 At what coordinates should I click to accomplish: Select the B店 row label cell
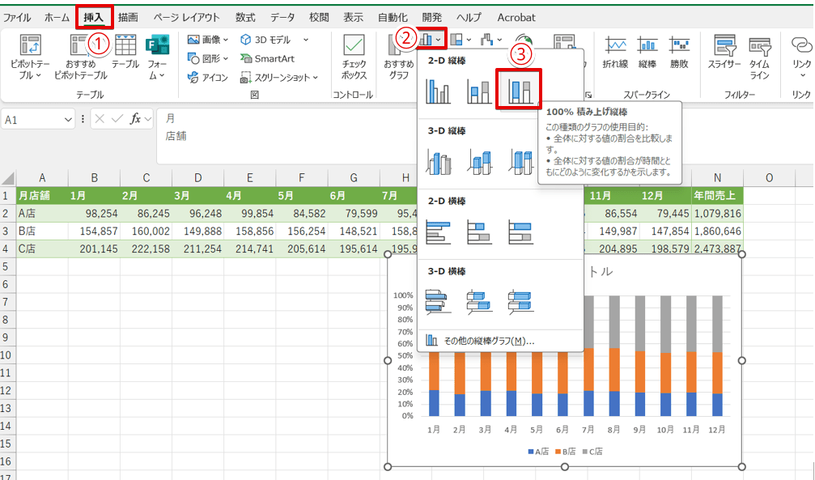(42, 231)
